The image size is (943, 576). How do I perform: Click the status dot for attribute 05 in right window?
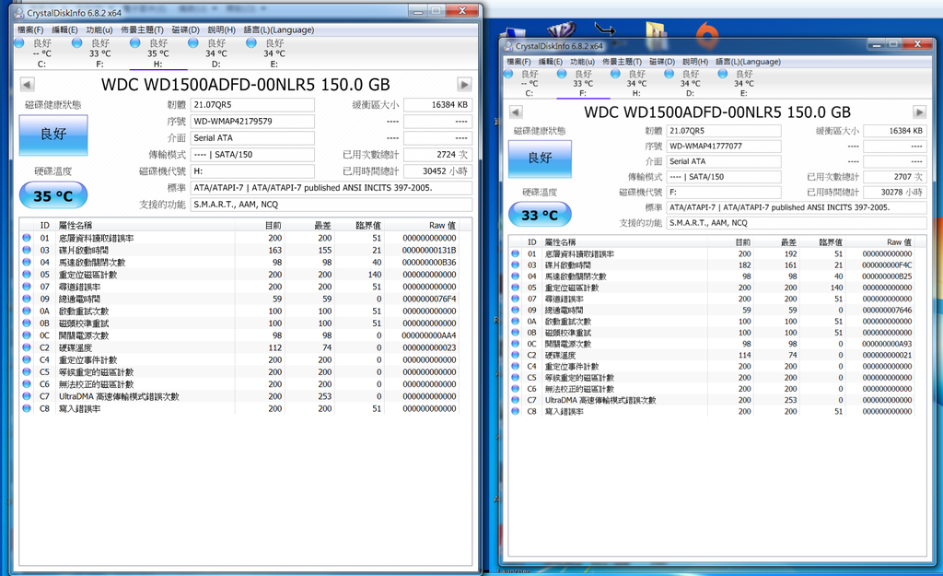tap(516, 288)
